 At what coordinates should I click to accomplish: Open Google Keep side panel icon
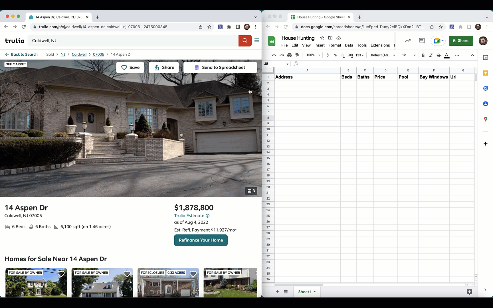click(485, 73)
